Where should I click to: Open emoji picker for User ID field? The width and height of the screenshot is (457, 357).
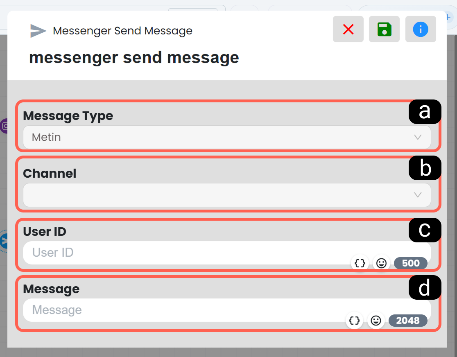pyautogui.click(x=381, y=263)
